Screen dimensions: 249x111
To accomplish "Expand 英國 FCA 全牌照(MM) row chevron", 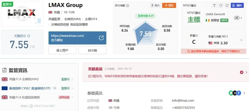I will click(73, 79).
